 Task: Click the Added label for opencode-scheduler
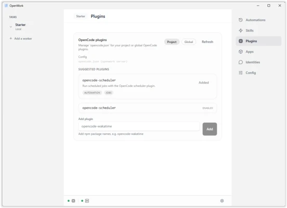coord(204,83)
